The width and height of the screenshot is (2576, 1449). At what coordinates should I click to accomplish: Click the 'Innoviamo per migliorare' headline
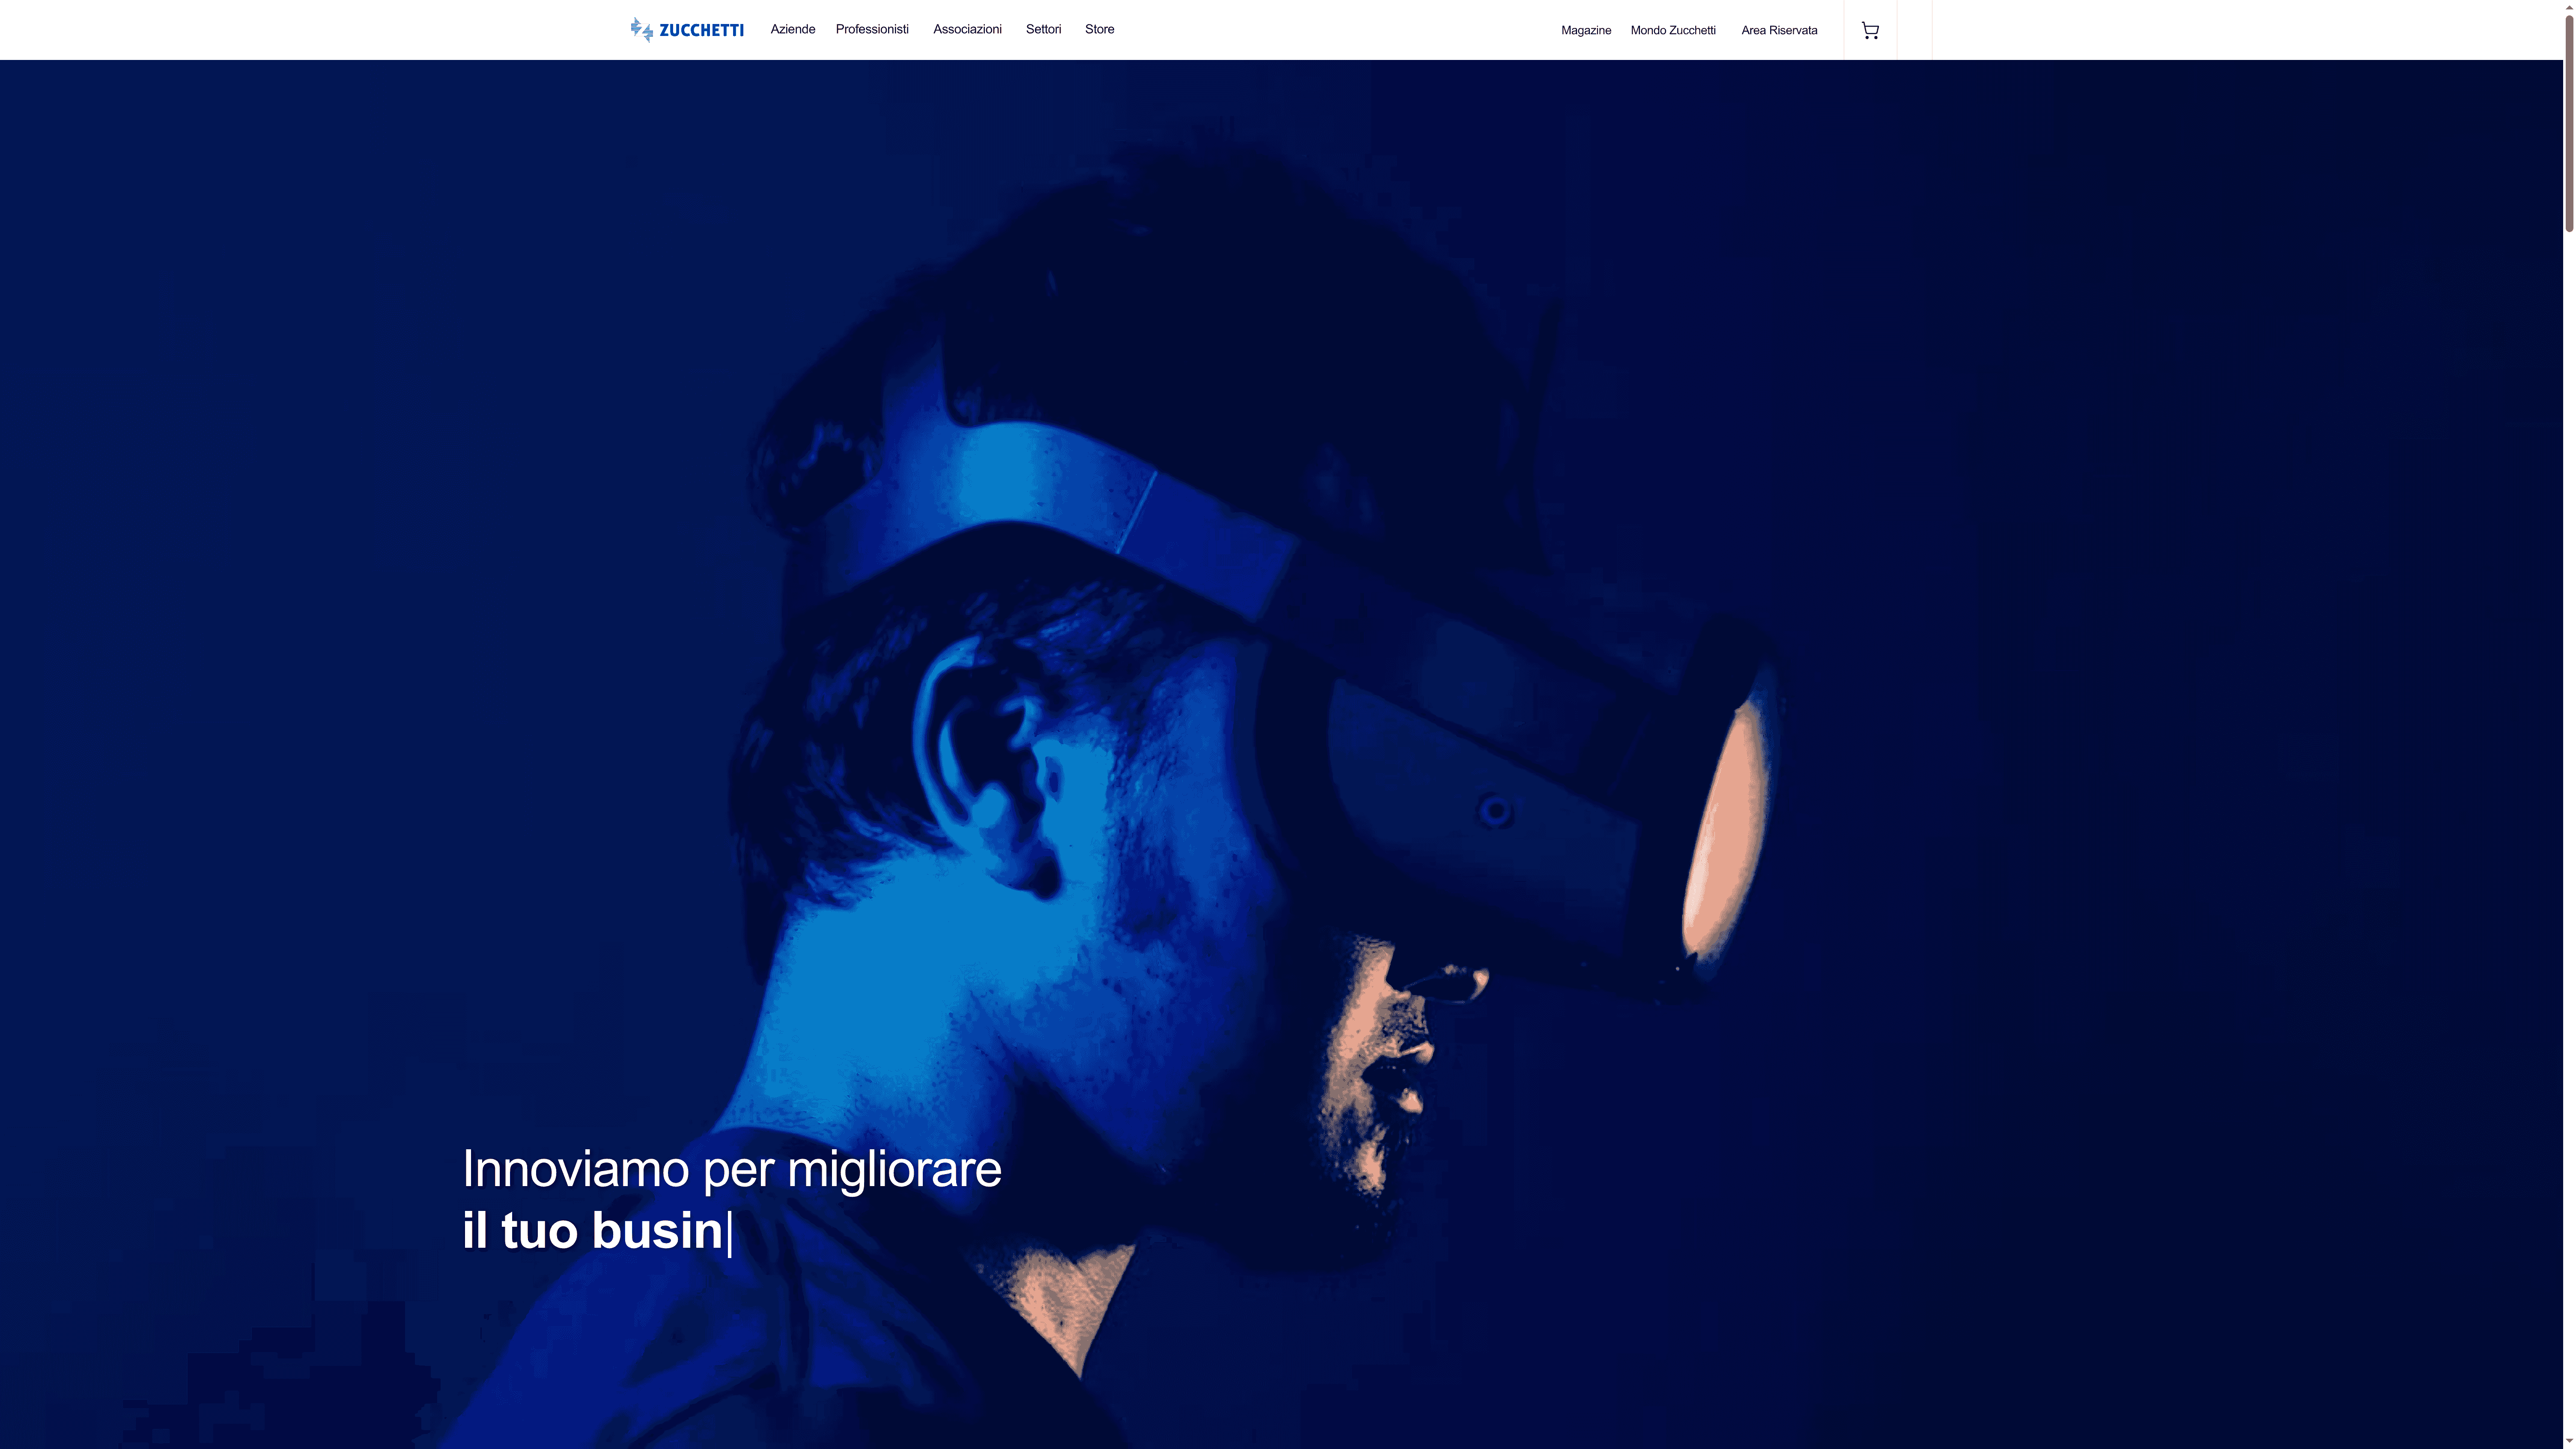pyautogui.click(x=731, y=1168)
